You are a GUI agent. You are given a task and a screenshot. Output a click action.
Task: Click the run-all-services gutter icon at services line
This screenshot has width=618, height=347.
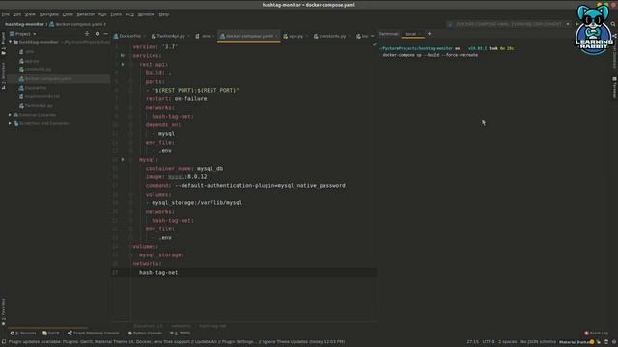(123, 56)
